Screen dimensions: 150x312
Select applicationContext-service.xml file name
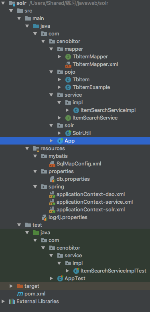[x=95, y=202]
